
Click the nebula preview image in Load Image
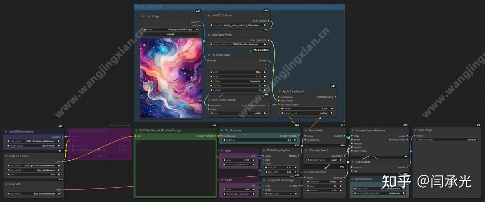pyautogui.click(x=170, y=78)
